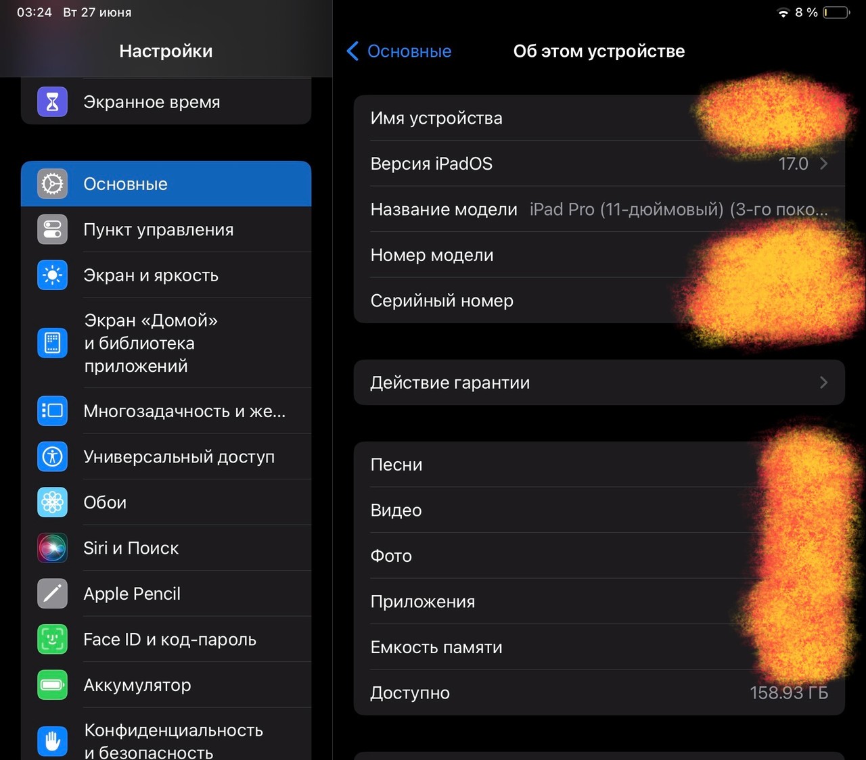Tap the blue back chevron
The image size is (866, 760).
click(352, 51)
